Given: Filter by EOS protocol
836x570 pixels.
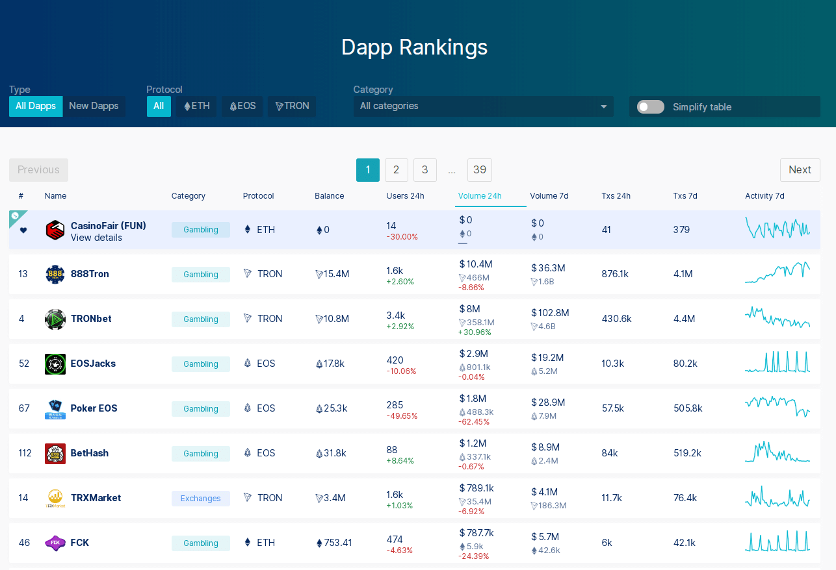Looking at the screenshot, I should click(x=242, y=106).
